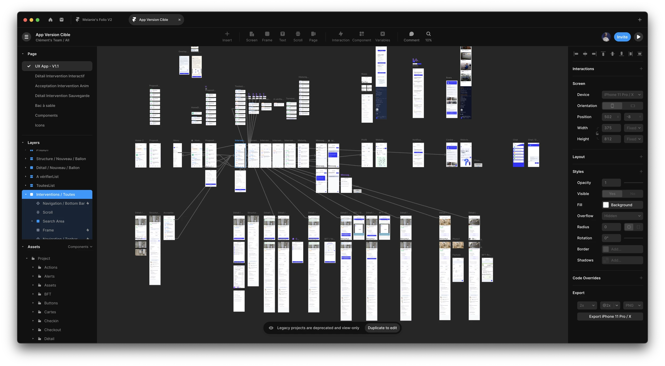Click the home icon in title bar

click(x=51, y=20)
